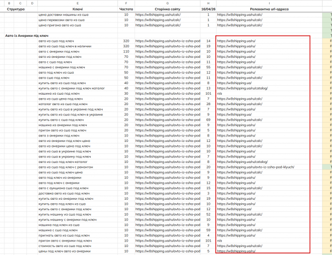Select column header I
This screenshot has height=255, width=332.
pos(269,3)
